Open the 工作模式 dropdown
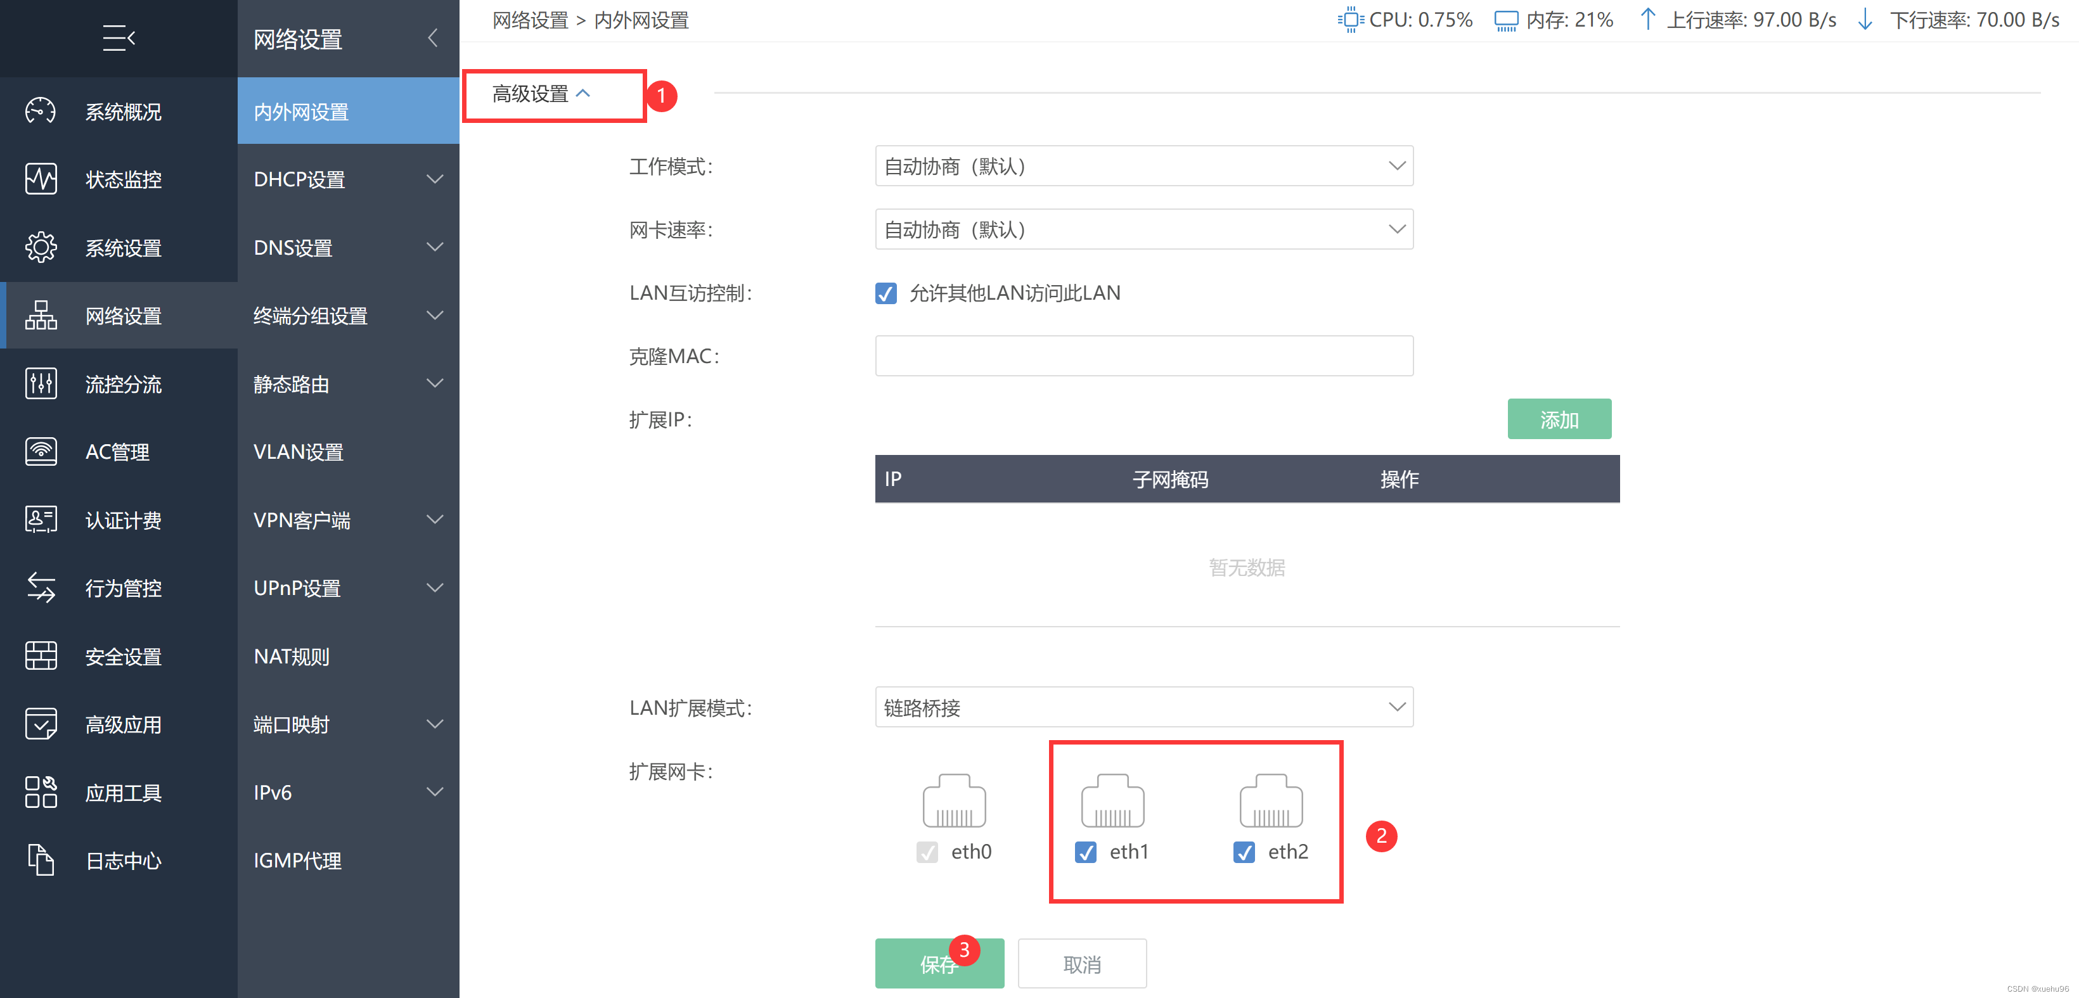2079x998 pixels. point(1143,165)
